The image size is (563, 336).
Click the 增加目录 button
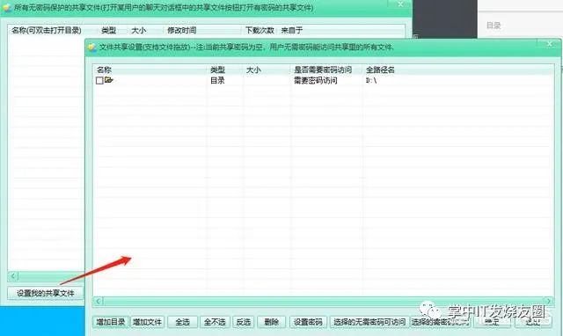click(111, 322)
